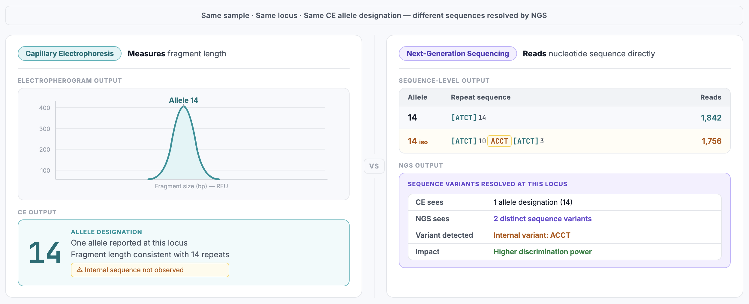Screen dimensions: 749x304
Task: Click the 'NGS sees' row label
Action: click(x=432, y=219)
